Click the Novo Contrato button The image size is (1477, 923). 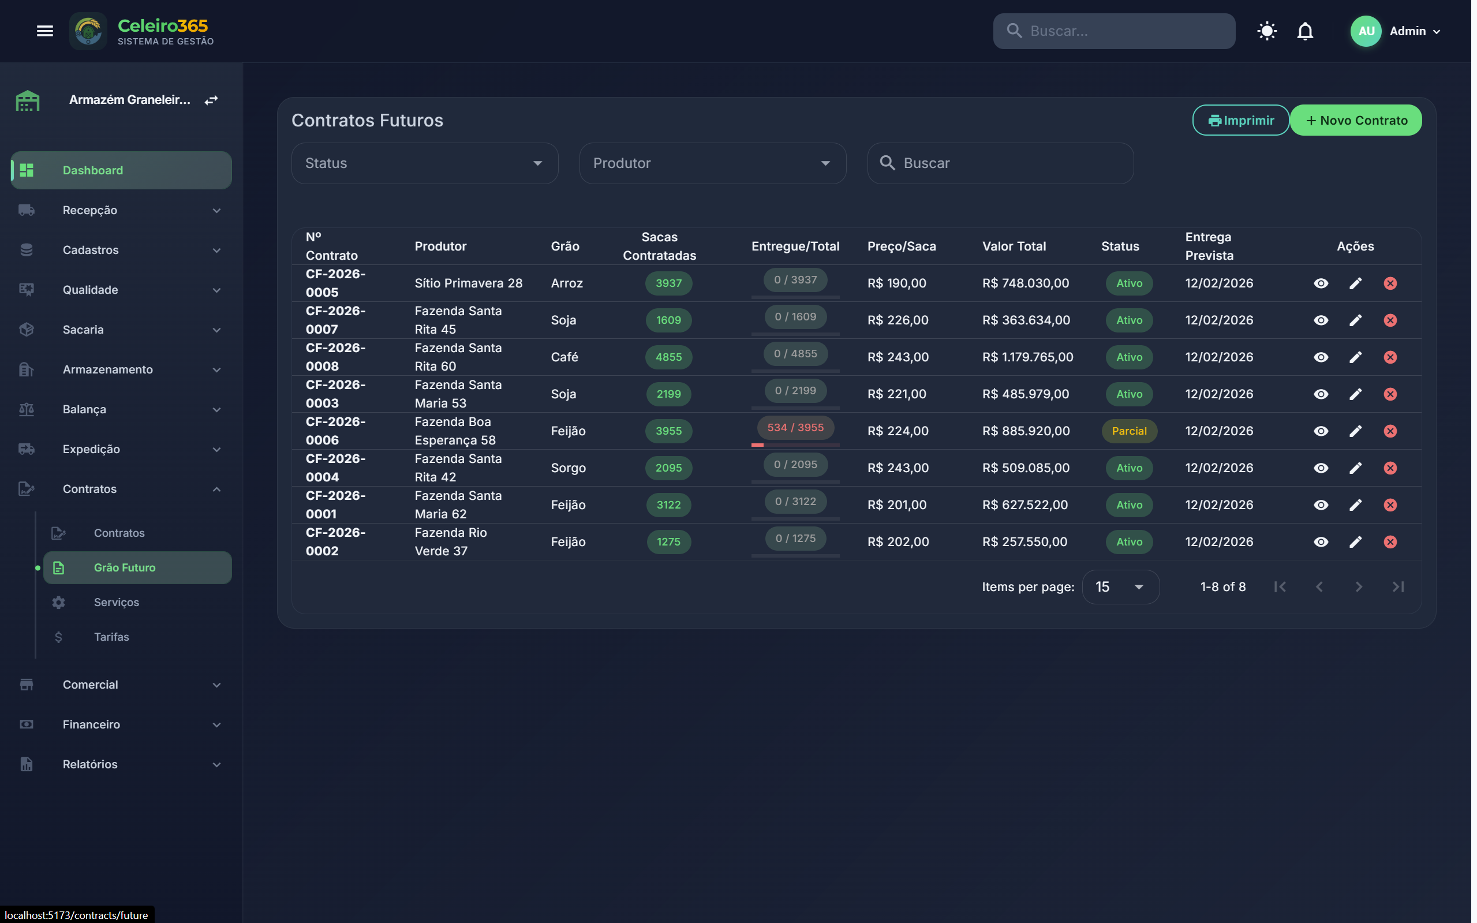pos(1356,121)
